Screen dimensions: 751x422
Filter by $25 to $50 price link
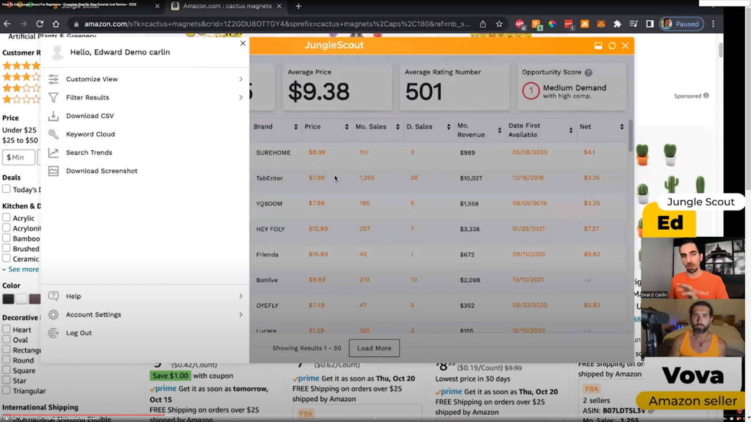pos(20,140)
